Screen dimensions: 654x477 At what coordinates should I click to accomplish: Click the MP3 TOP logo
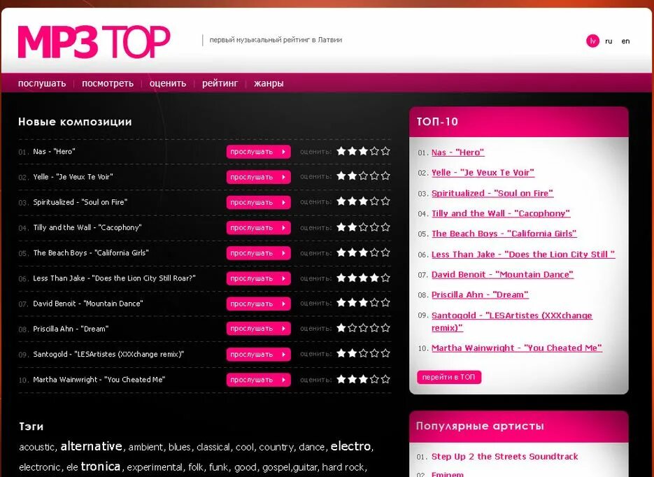[x=94, y=42]
